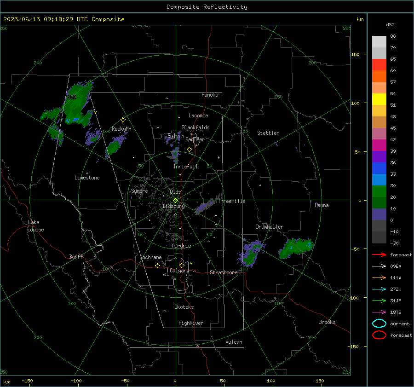This screenshot has height=387, width=414.
Task: Select the red forecast ellipse legend icon
Action: pyautogui.click(x=379, y=335)
